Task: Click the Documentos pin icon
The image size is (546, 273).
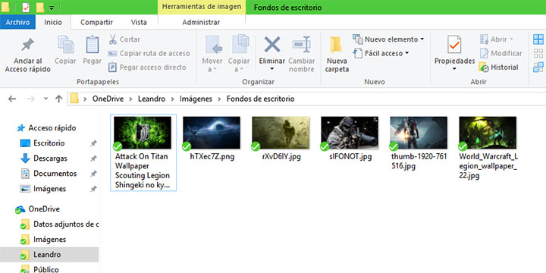Action: (x=93, y=174)
